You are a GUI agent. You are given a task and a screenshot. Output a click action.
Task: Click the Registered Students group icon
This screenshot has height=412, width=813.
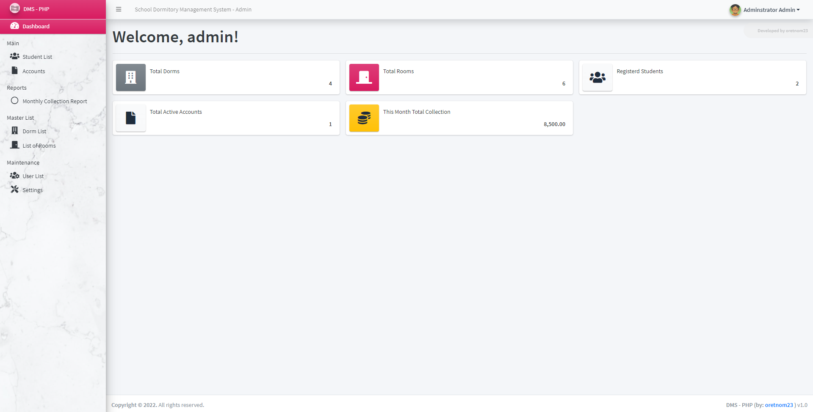[x=597, y=77]
